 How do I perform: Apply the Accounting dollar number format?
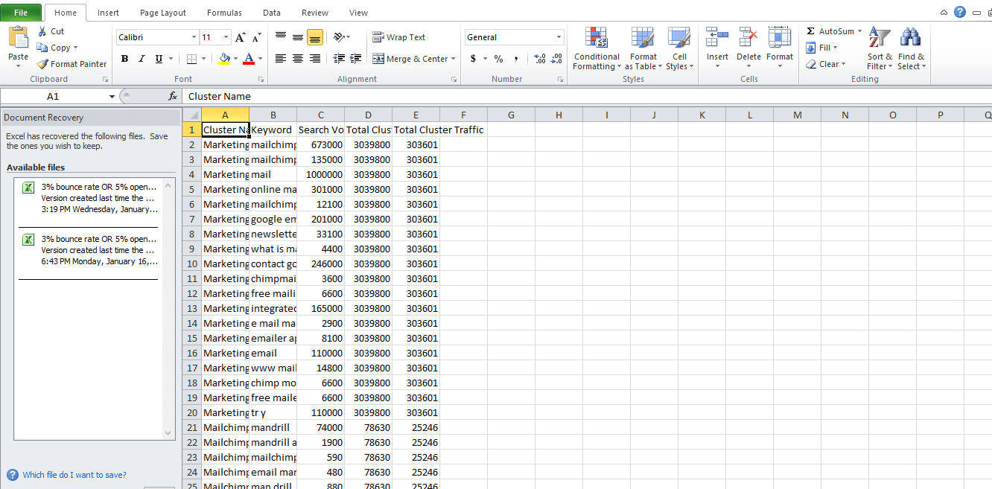[473, 59]
